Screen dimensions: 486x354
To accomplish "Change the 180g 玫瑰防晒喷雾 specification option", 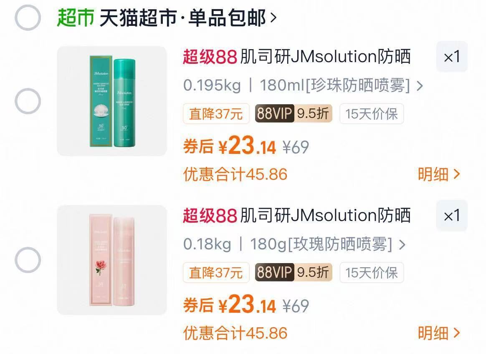I will click(x=294, y=244).
